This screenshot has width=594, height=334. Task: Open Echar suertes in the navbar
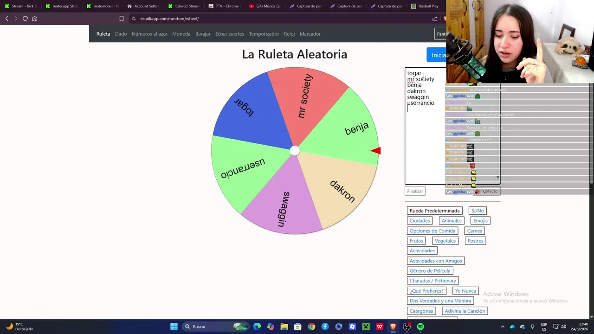coord(230,34)
